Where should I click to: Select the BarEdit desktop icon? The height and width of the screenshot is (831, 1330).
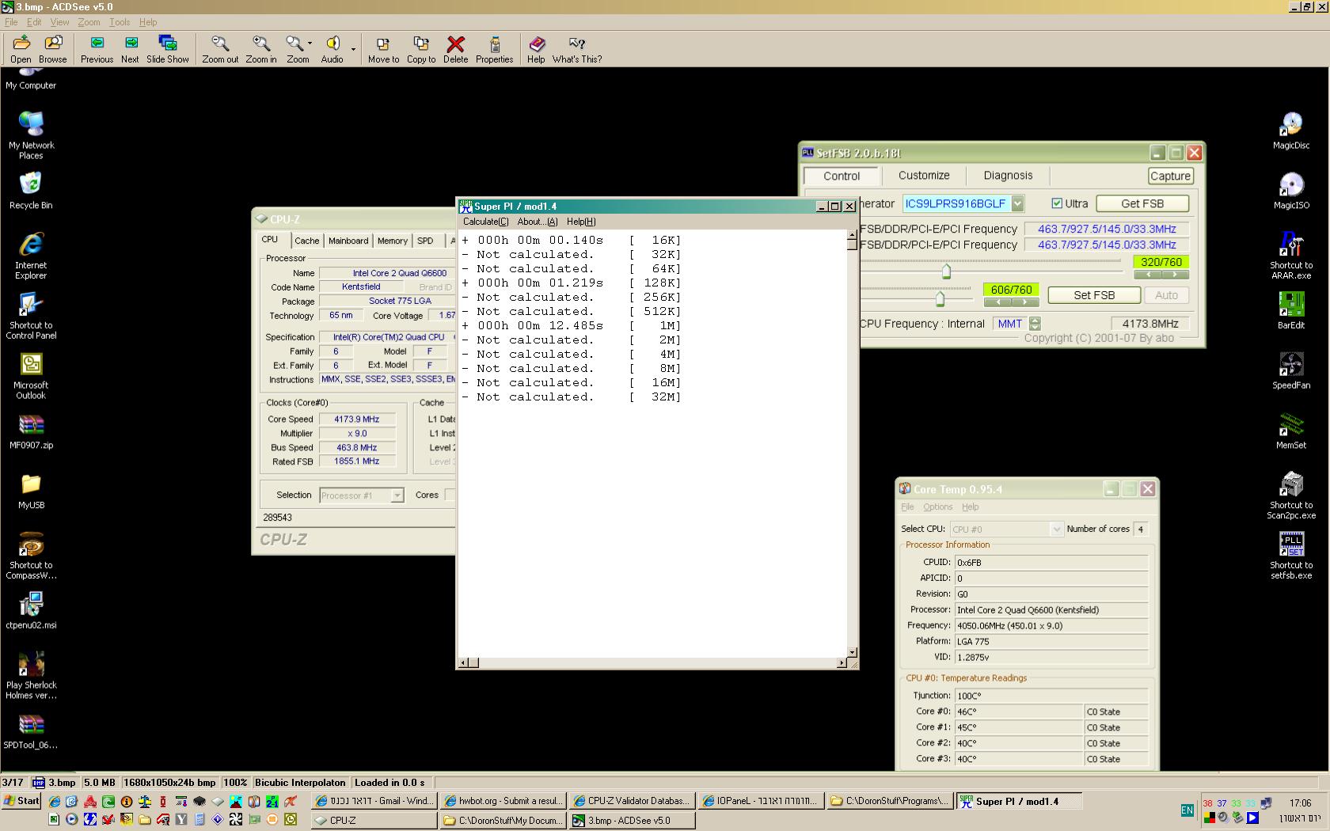[x=1291, y=310]
